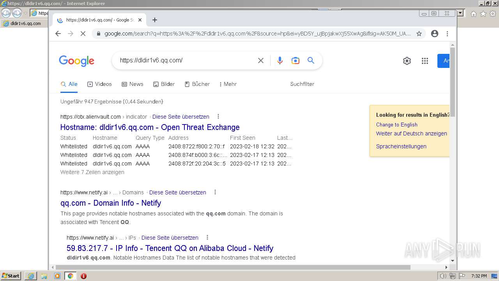Click Change to English link
The width and height of the screenshot is (499, 281).
pos(397,124)
